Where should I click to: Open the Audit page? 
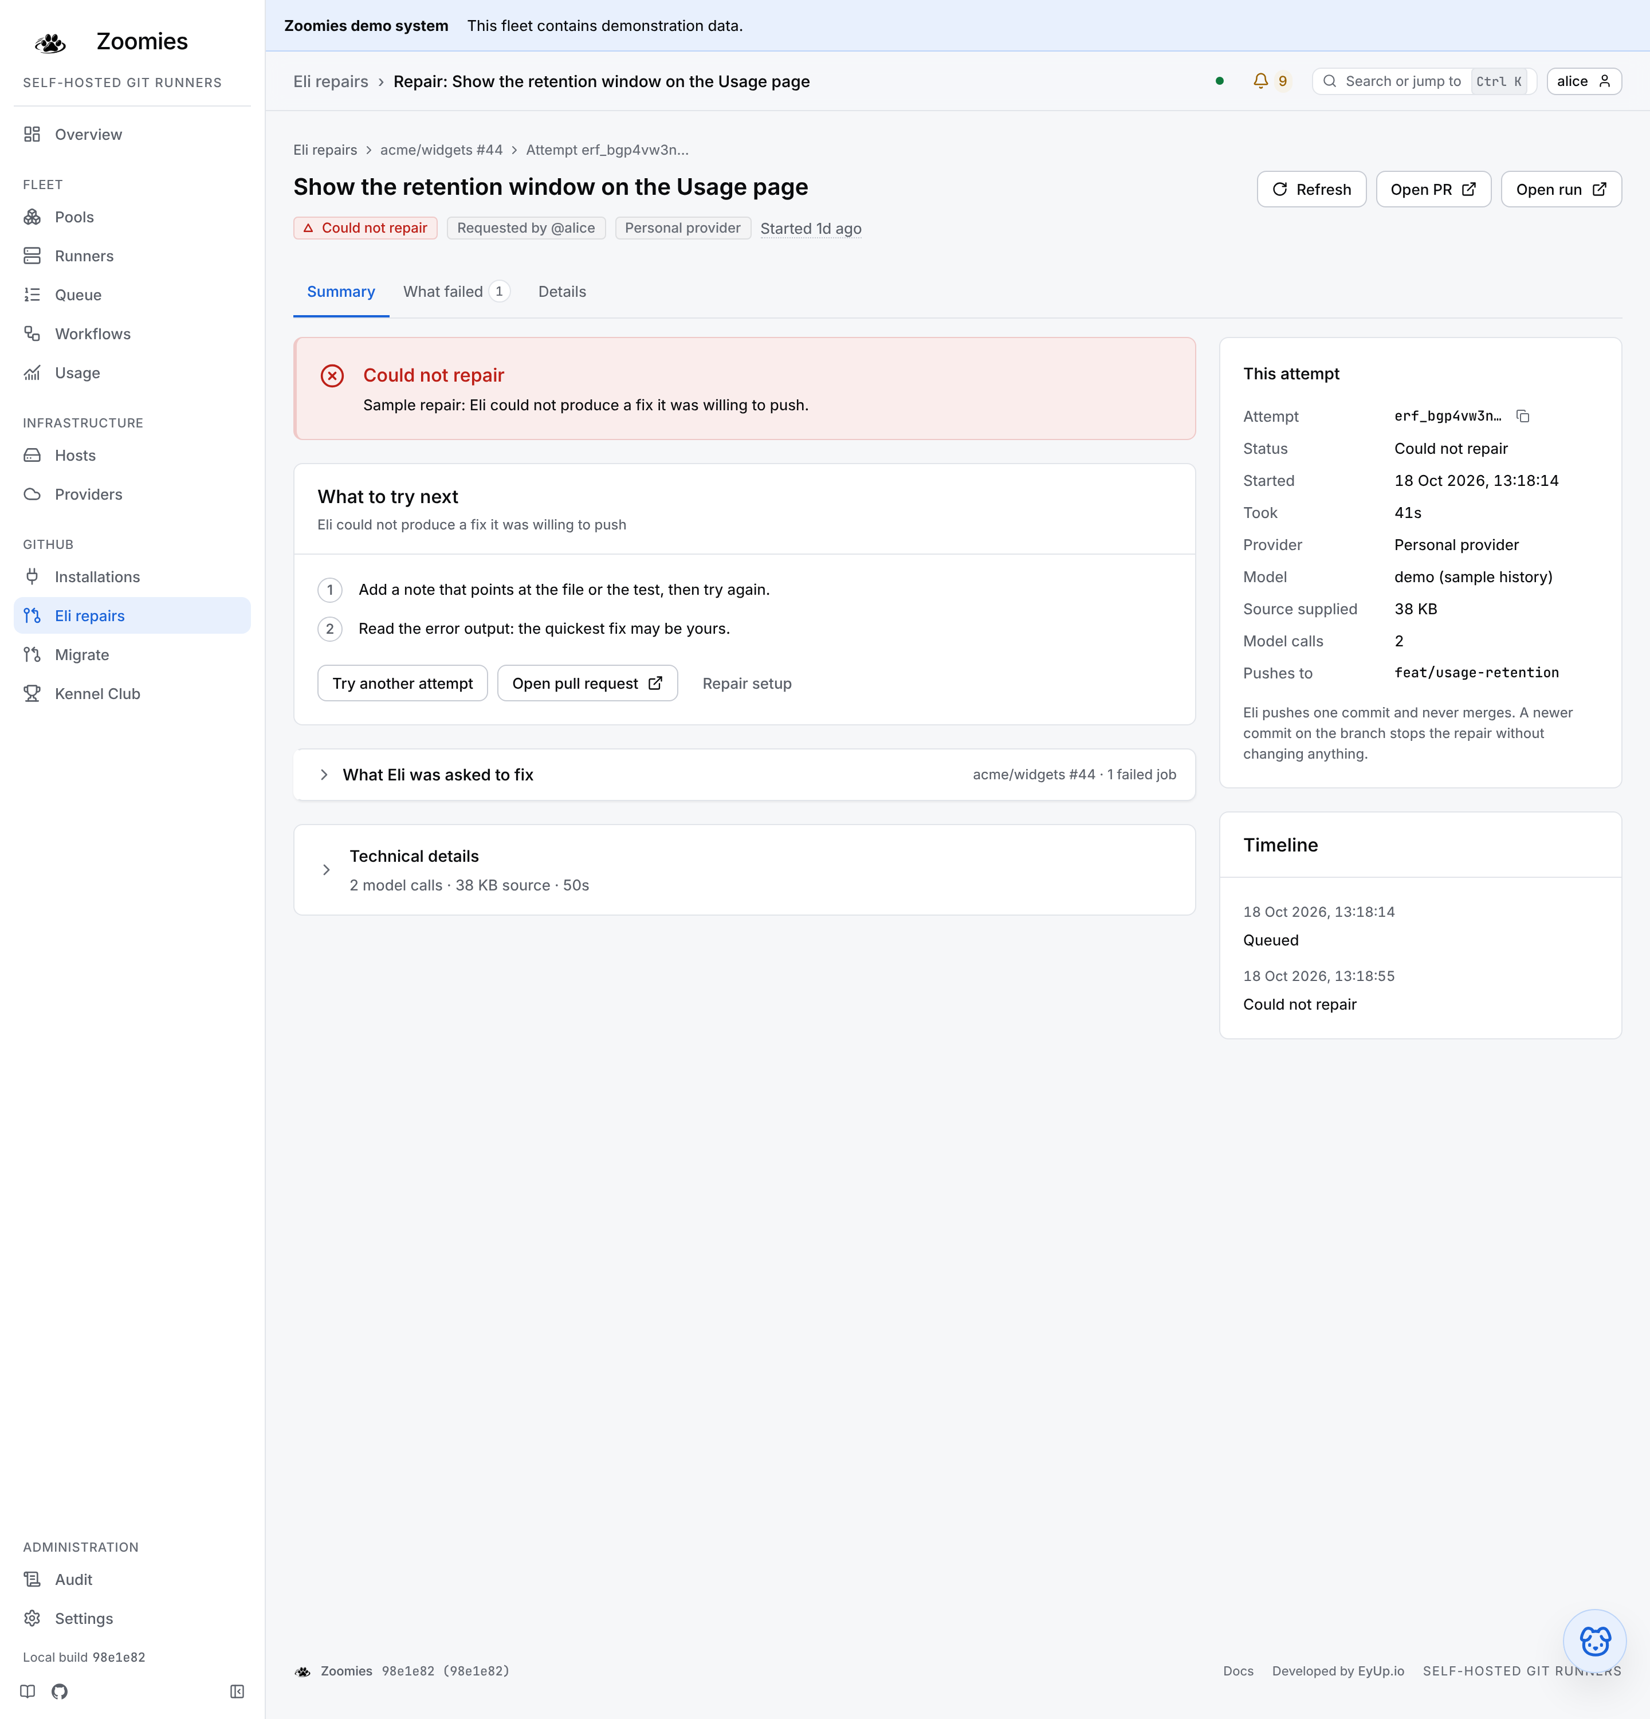click(x=132, y=1580)
